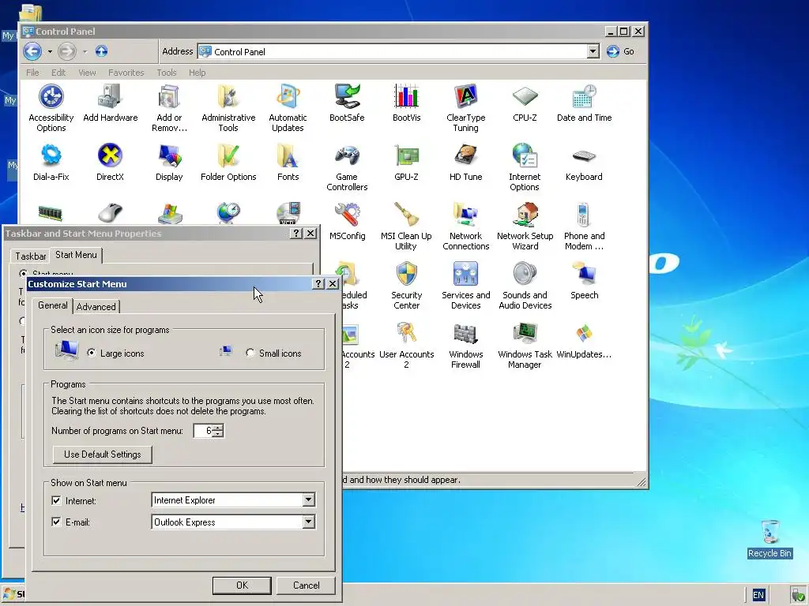Image resolution: width=809 pixels, height=606 pixels.
Task: Open the Folder Options icon
Action: [228, 162]
